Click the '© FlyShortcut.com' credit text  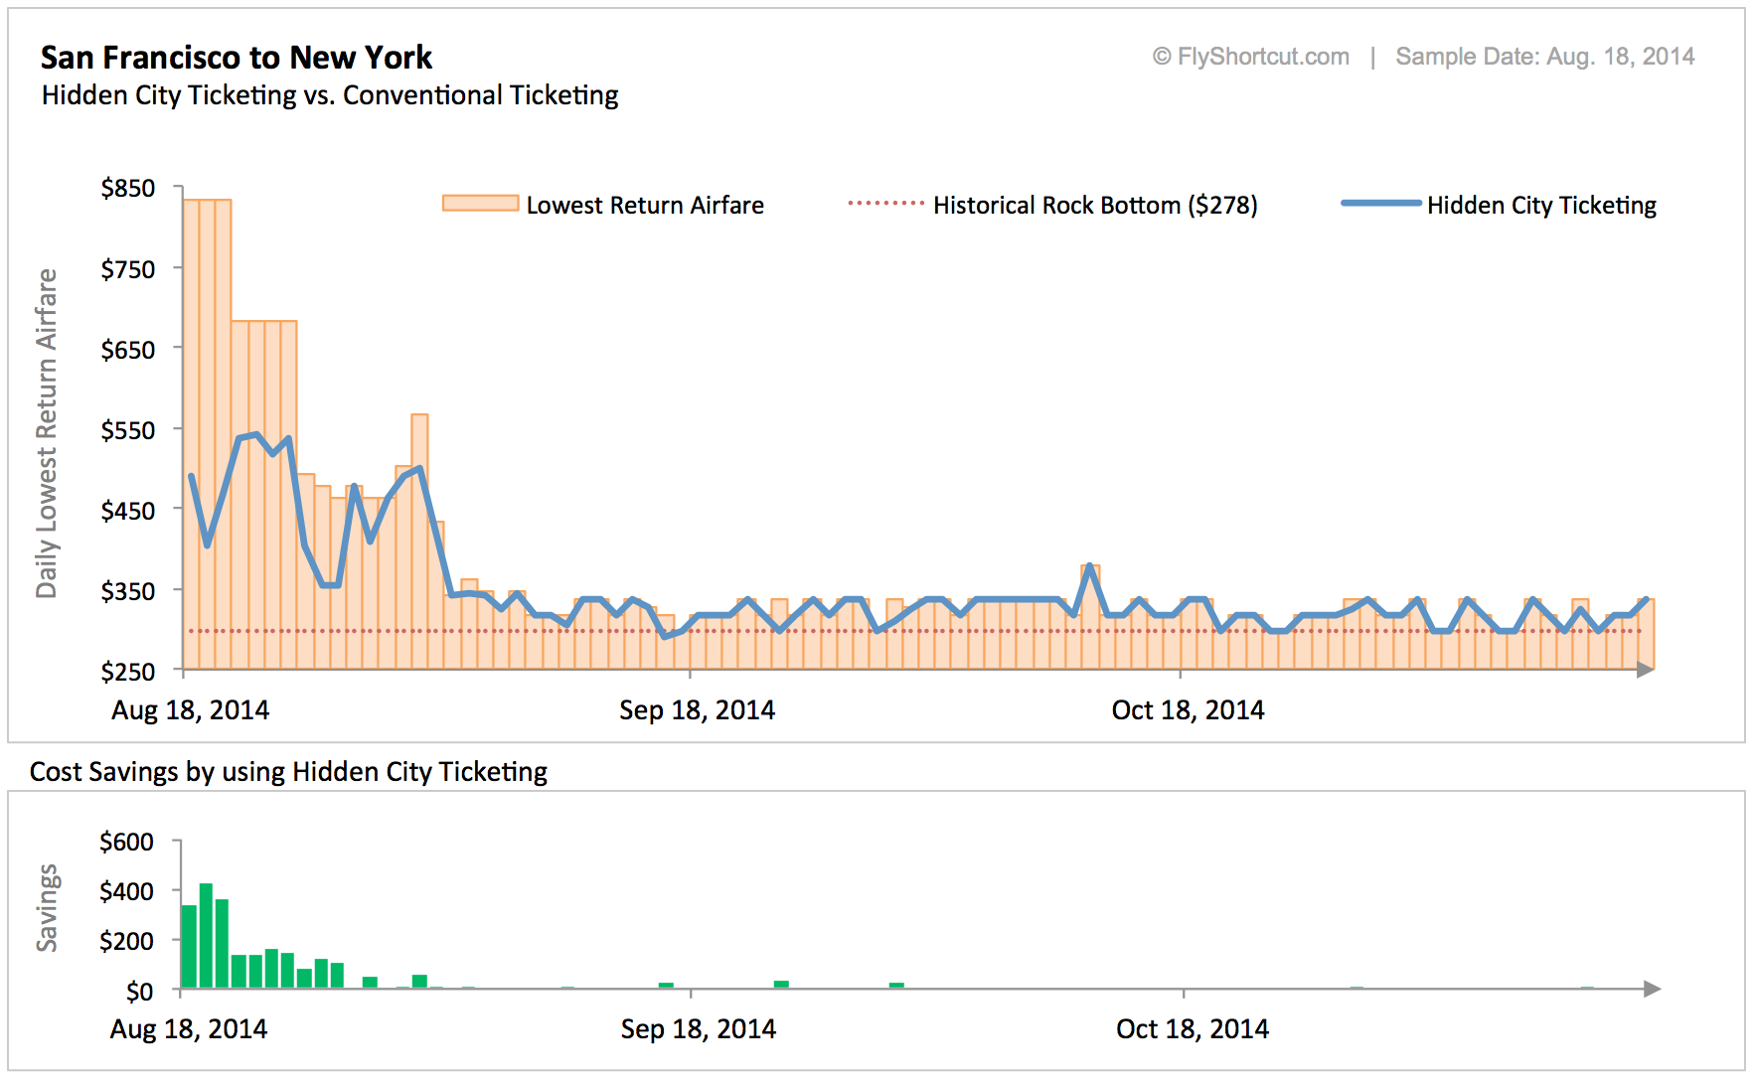pyautogui.click(x=1251, y=57)
